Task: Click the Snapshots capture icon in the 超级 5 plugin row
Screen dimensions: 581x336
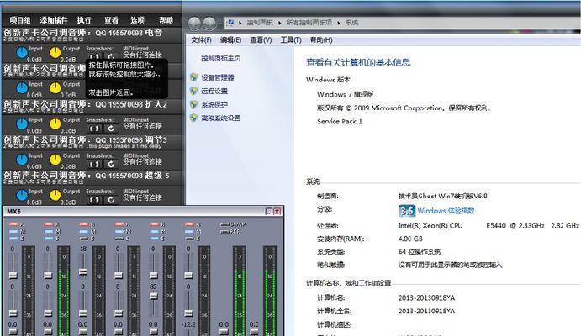Action: click(94, 200)
